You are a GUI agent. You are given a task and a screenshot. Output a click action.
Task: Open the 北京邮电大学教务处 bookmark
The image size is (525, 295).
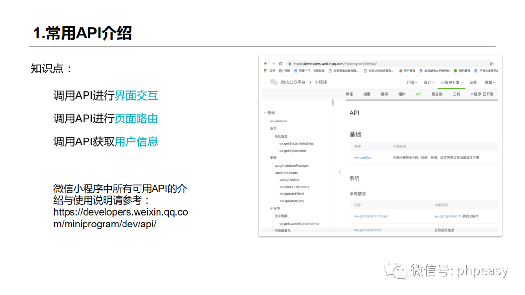tap(434, 71)
